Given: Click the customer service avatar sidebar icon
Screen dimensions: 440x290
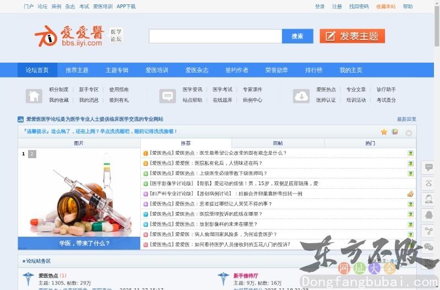Looking at the screenshot, I should pos(429,199).
